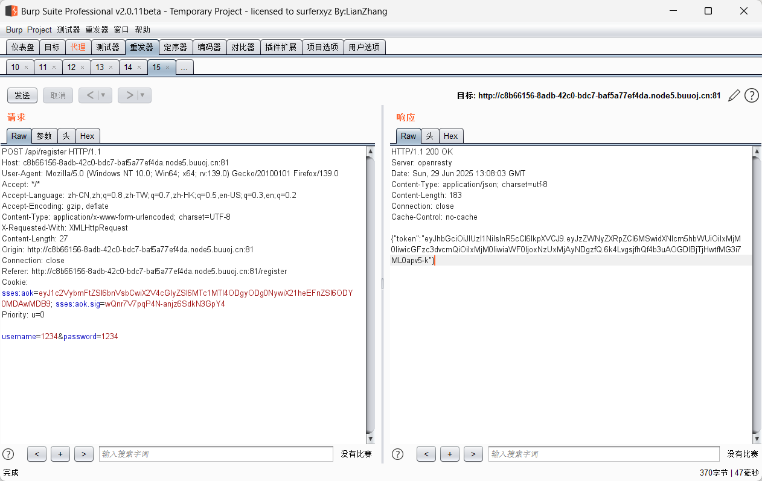762x481 pixels.
Task: Select request Hex view tab
Action: tap(88, 136)
